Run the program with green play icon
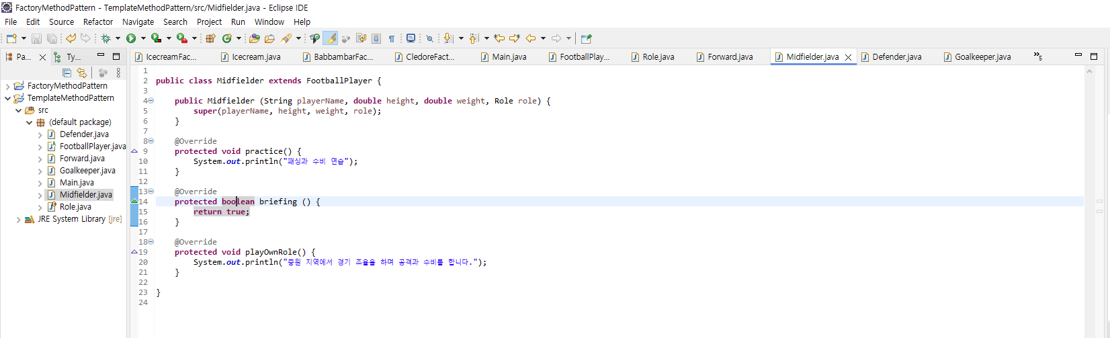Image resolution: width=1110 pixels, height=338 pixels. (x=131, y=38)
